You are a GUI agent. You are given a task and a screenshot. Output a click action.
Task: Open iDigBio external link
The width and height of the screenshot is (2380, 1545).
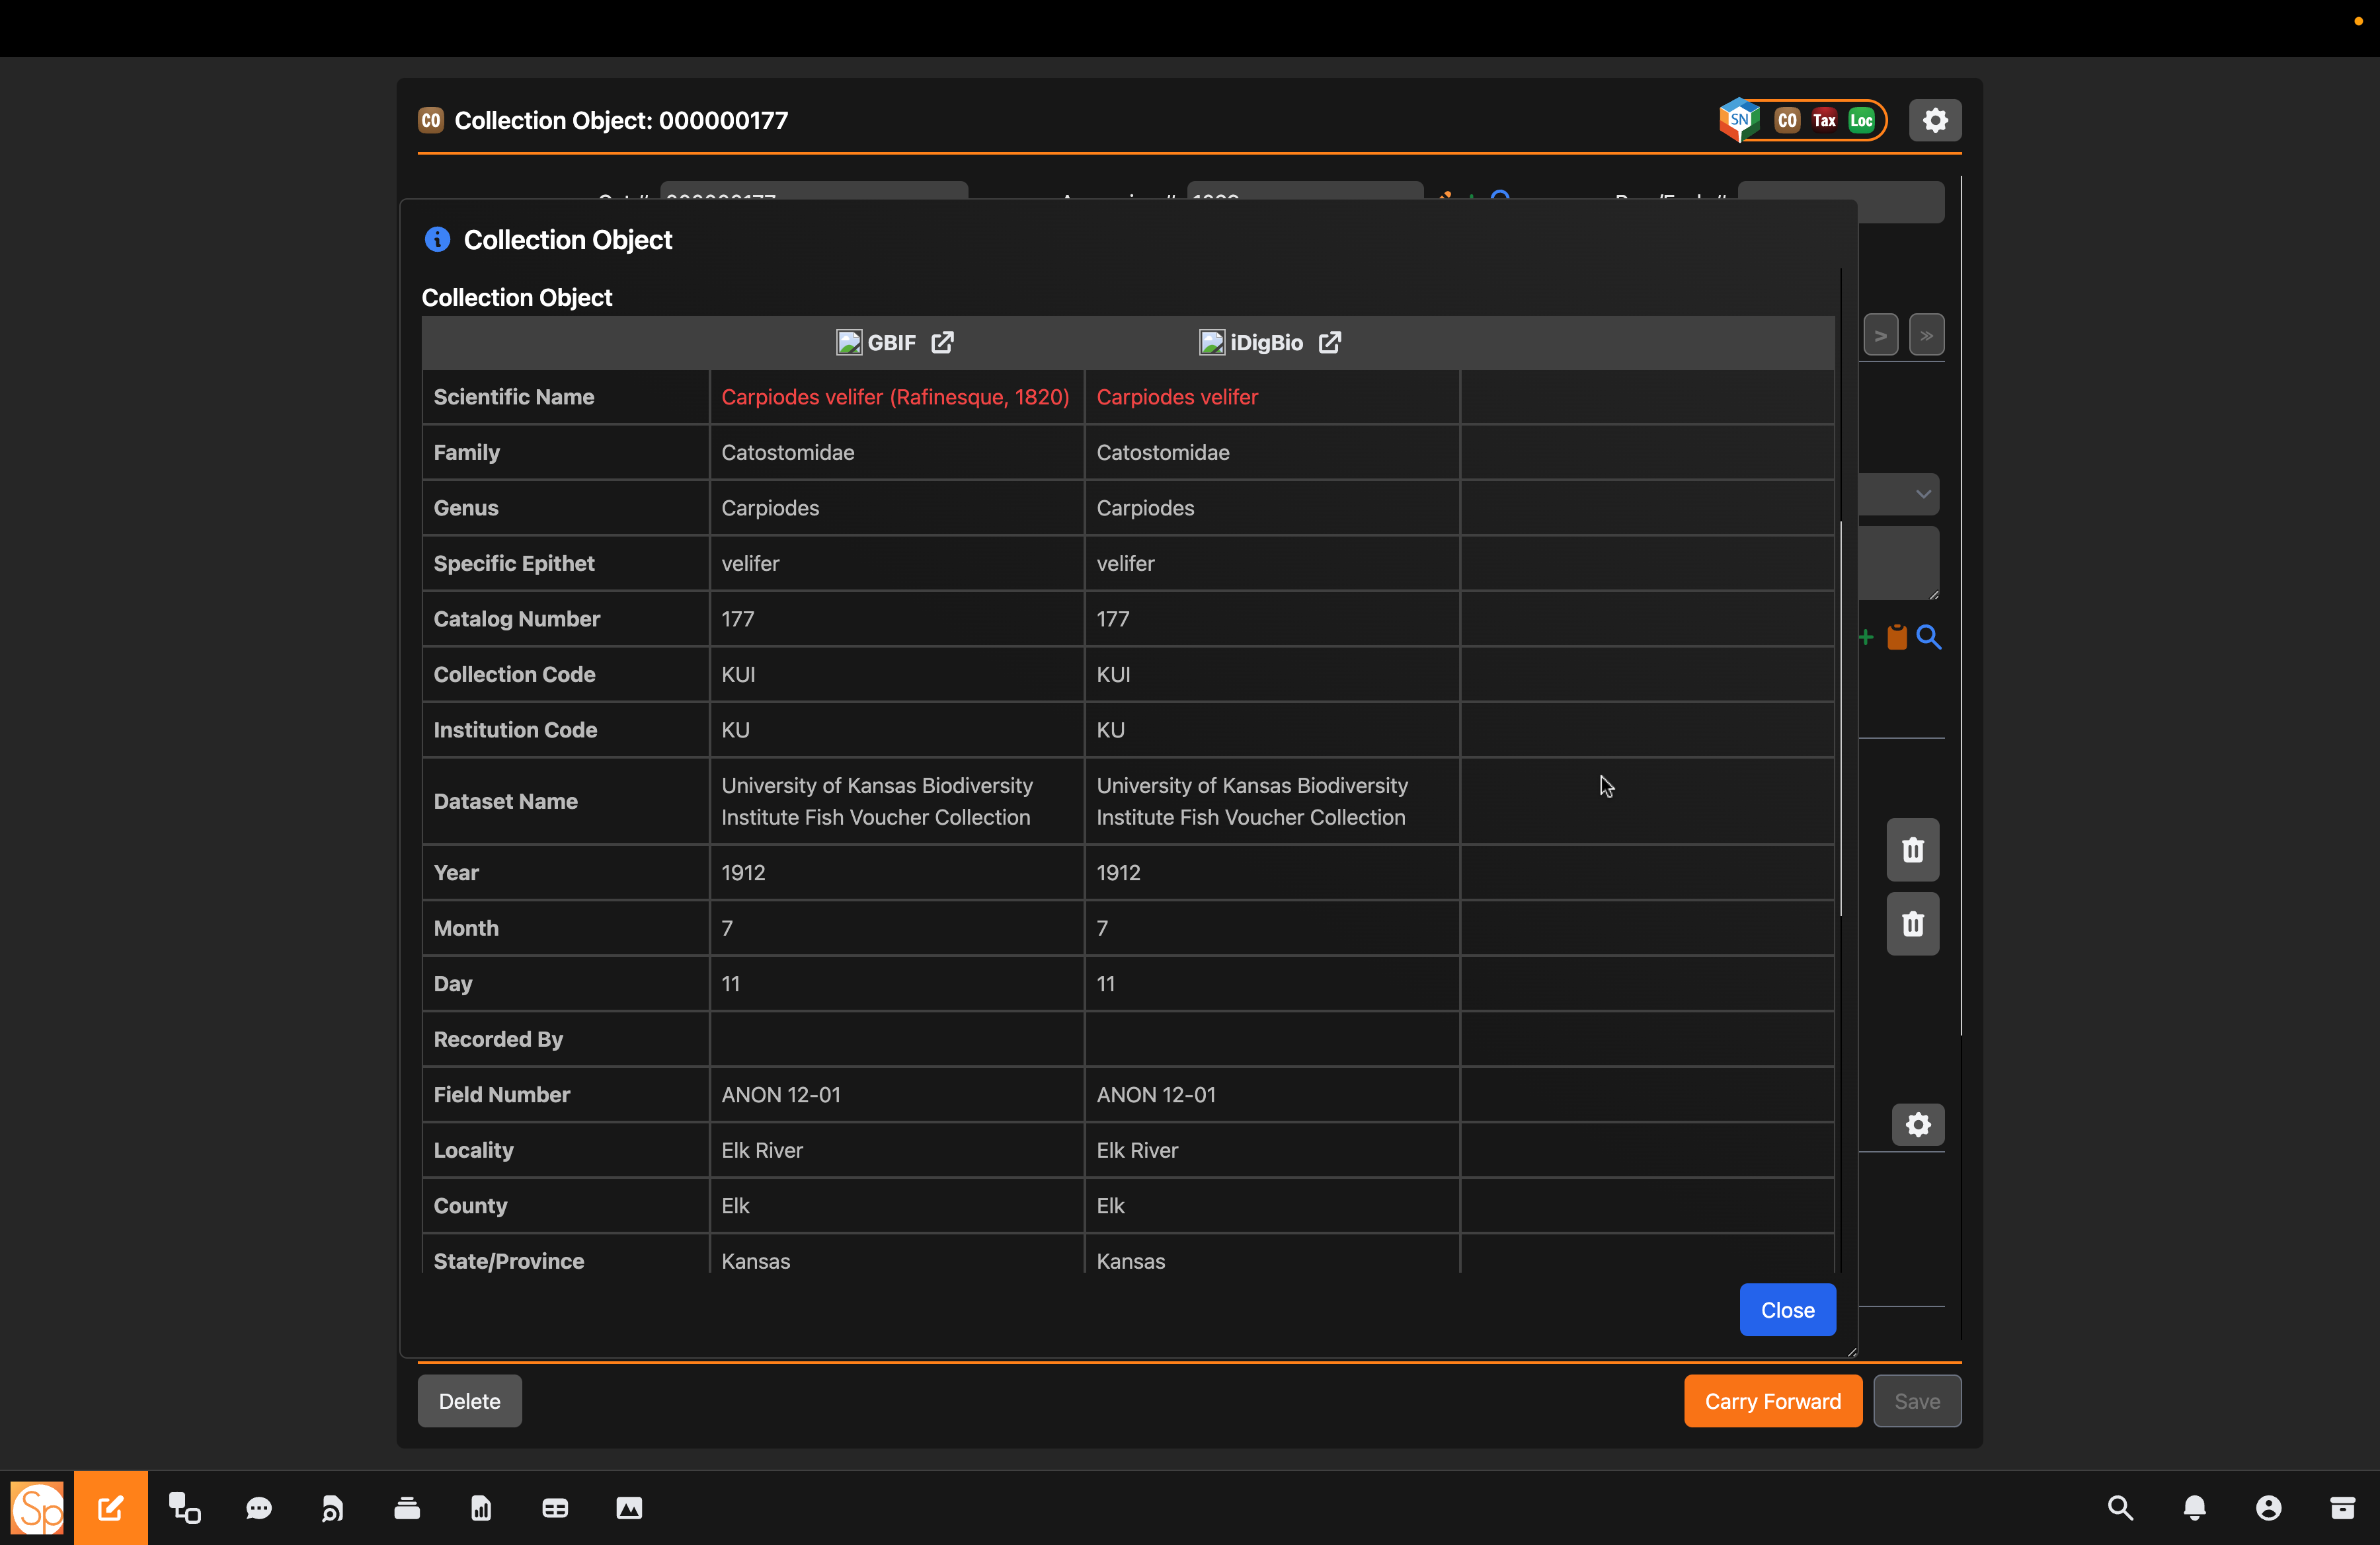click(x=1329, y=343)
